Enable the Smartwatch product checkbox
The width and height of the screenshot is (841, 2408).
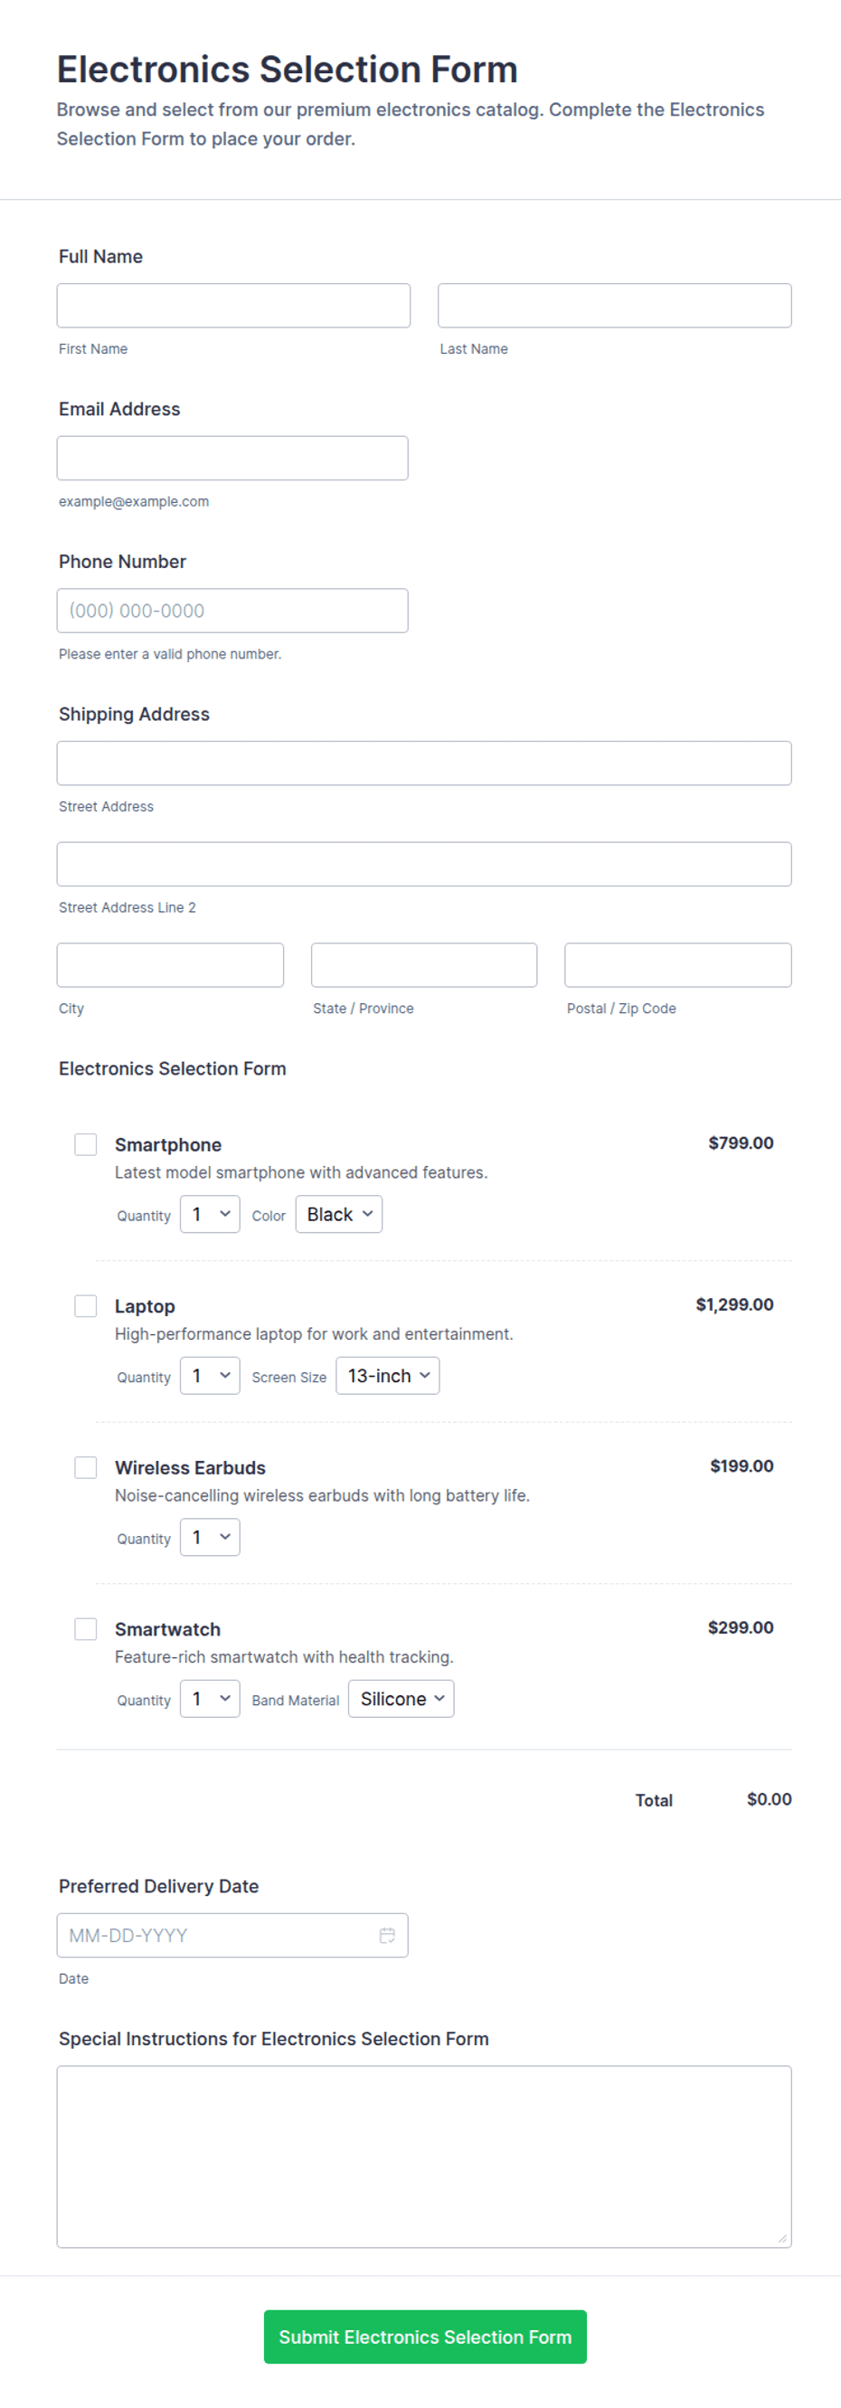(x=86, y=1629)
